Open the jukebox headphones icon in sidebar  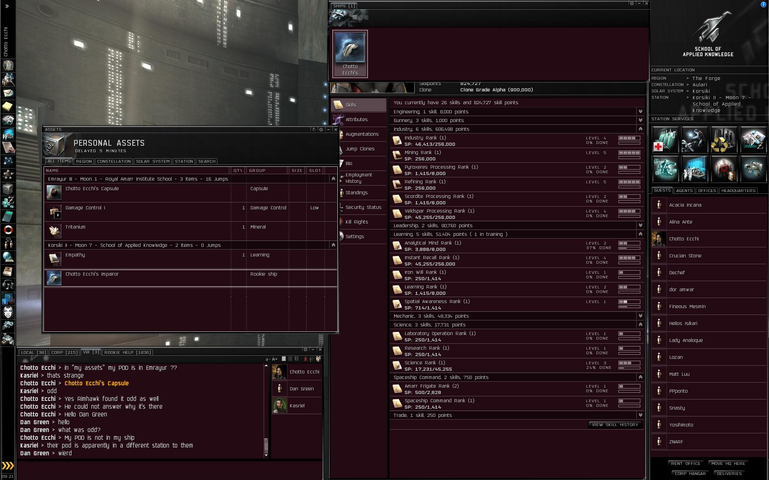(x=8, y=285)
